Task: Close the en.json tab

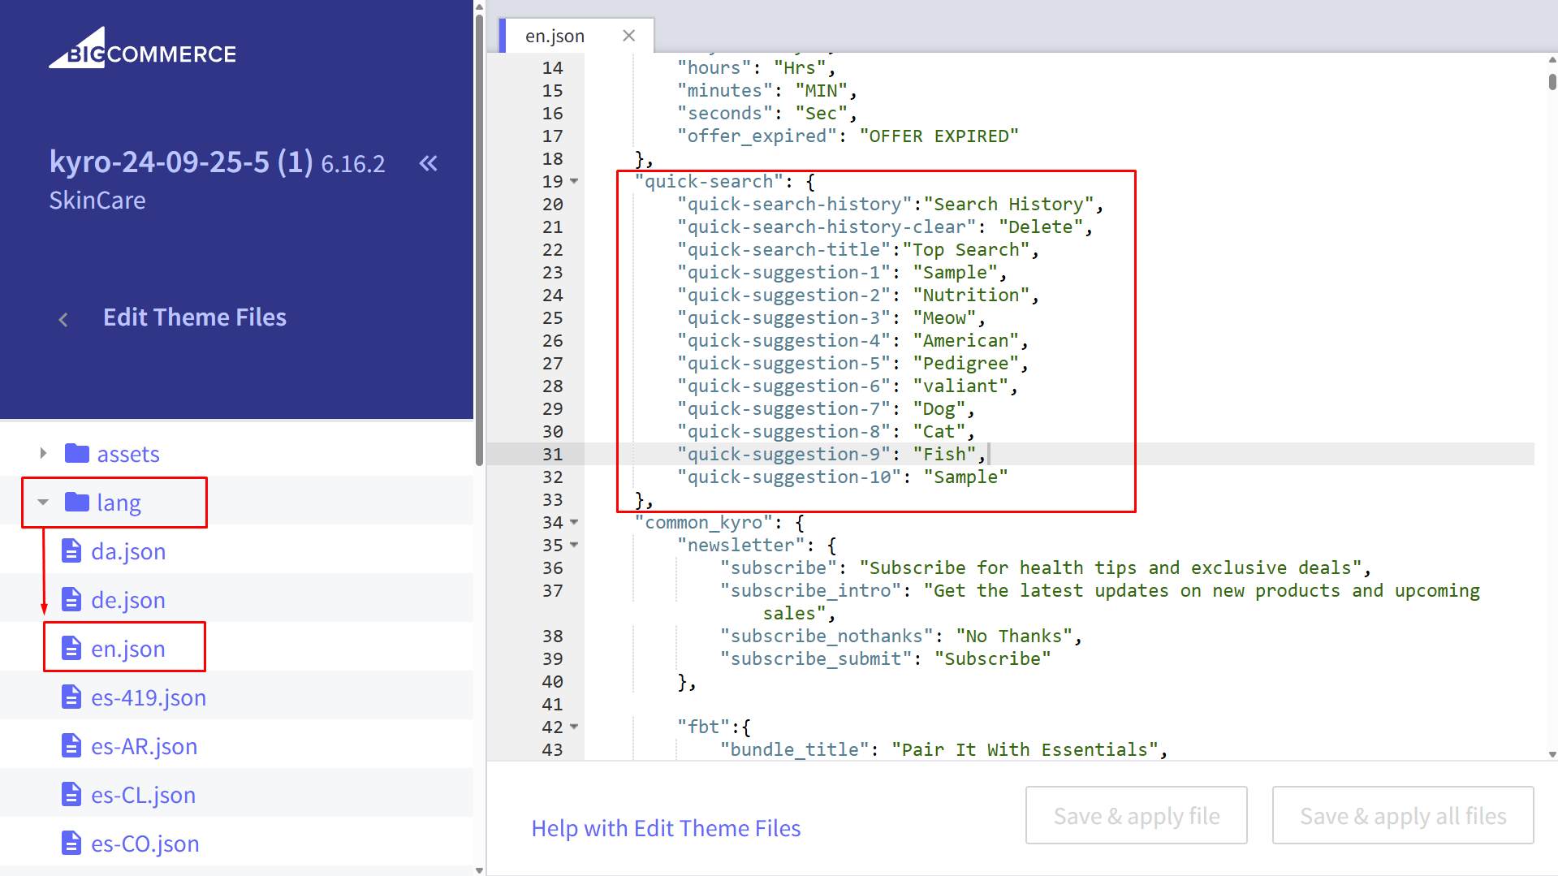Action: (628, 36)
